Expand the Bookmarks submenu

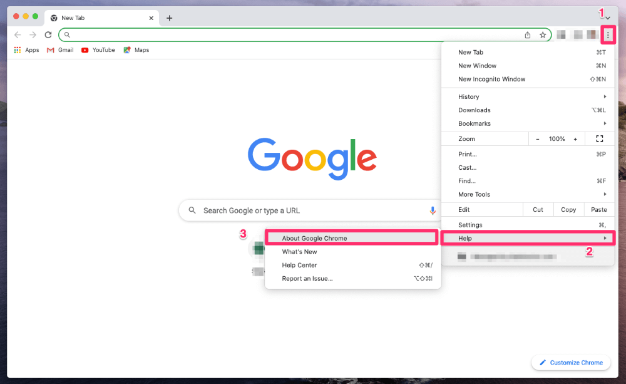point(528,123)
